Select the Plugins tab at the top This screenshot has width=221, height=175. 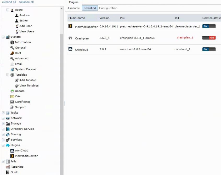(x=73, y=2)
